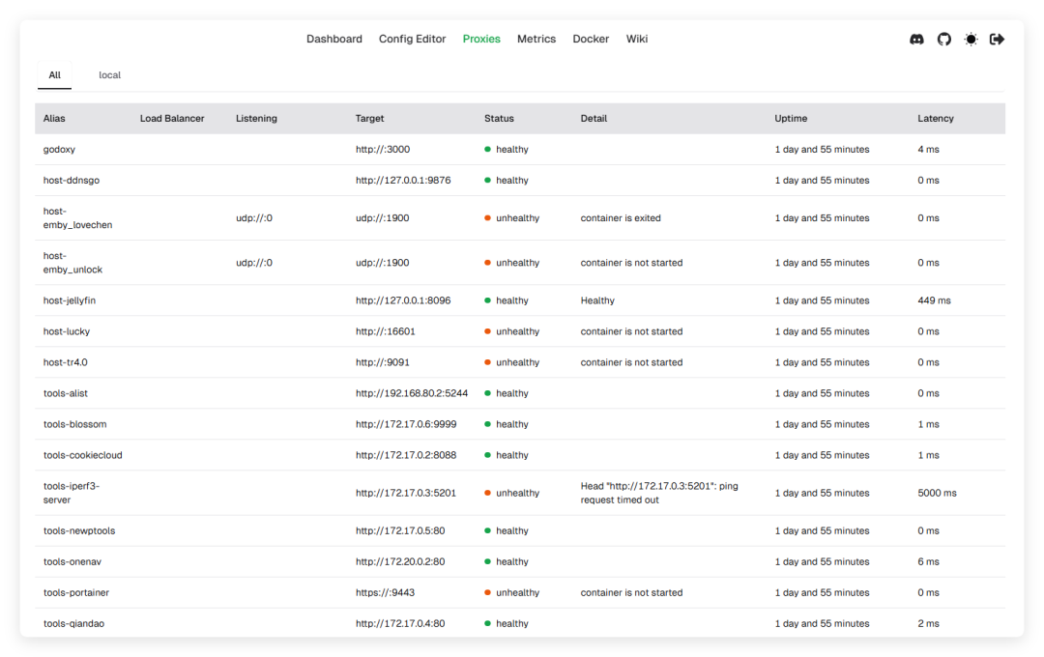Navigate to the Docker page
The width and height of the screenshot is (1044, 657).
click(x=591, y=40)
